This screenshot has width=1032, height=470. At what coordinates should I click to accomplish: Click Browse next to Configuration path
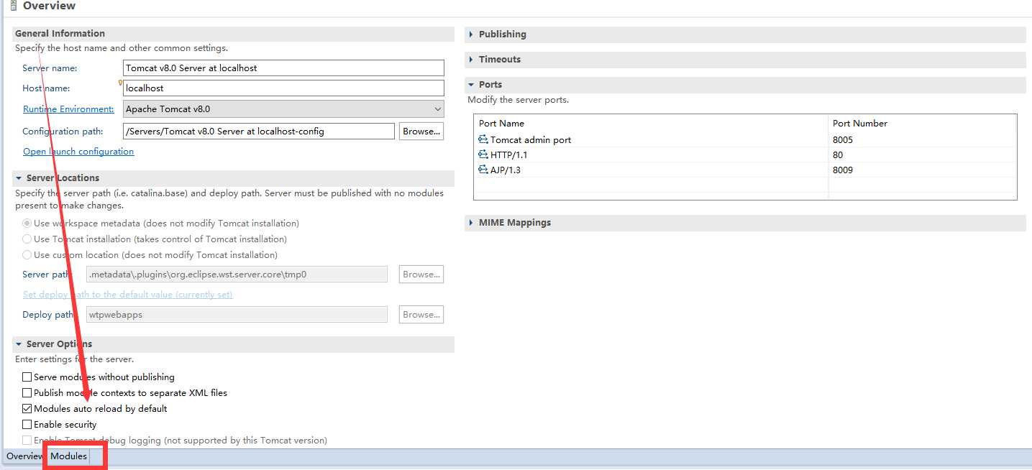[421, 131]
